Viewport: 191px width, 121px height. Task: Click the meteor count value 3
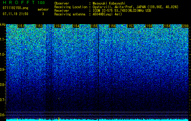click(x=43, y=14)
